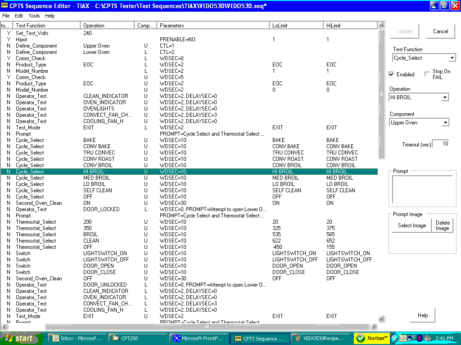Viewport: 461px width, 345px height.
Task: Click the Operation column header
Action: (x=107, y=26)
